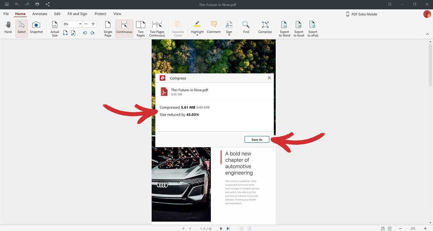Screen dimensions: 433x231
Task: Export document to Excel
Action: 299,29
